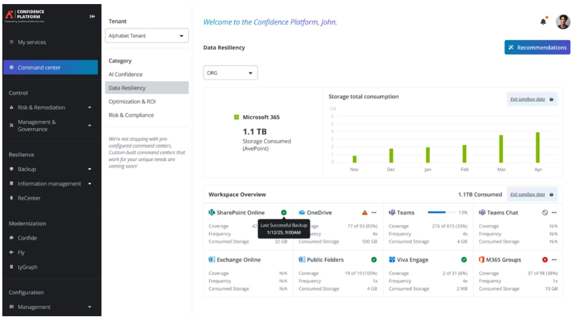Click OneDrive warning triangle icon
Viewport: 575px width, 318px height.
364,212
